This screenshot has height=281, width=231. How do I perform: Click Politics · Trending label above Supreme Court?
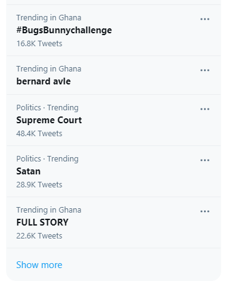pos(47,108)
